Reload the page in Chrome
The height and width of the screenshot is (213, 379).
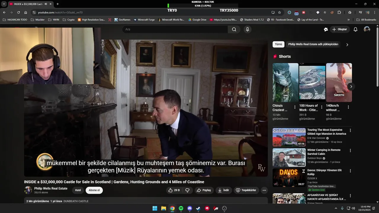18,12
